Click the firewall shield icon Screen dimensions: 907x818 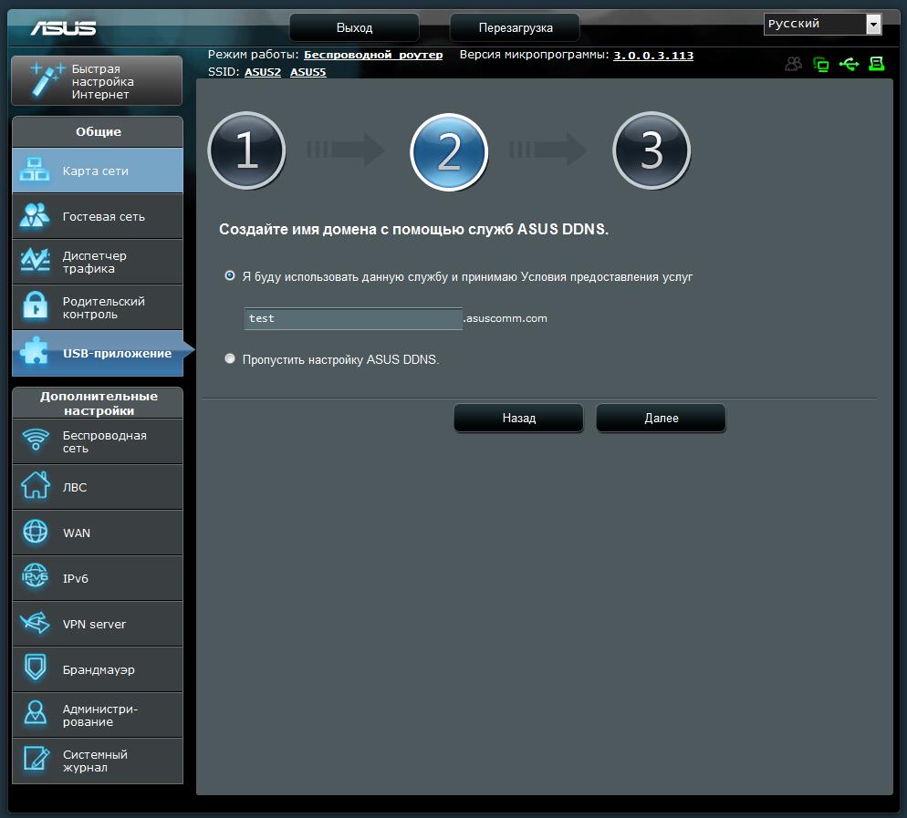36,668
